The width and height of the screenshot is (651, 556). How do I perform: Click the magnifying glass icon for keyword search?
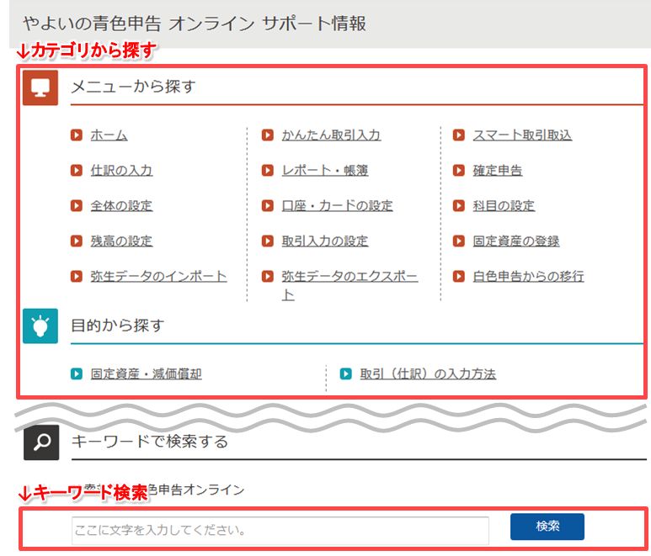coord(41,442)
